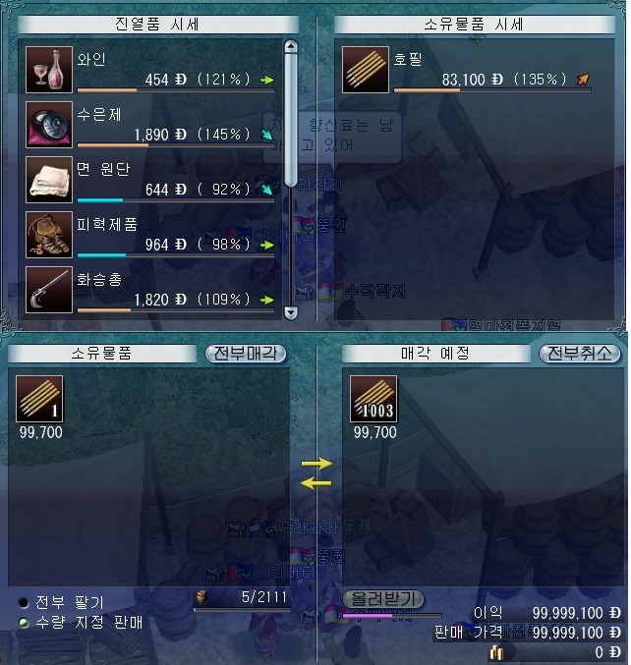The height and width of the screenshot is (665, 631).
Task: Click yellow left arrow to return item
Action: pyautogui.click(x=315, y=482)
